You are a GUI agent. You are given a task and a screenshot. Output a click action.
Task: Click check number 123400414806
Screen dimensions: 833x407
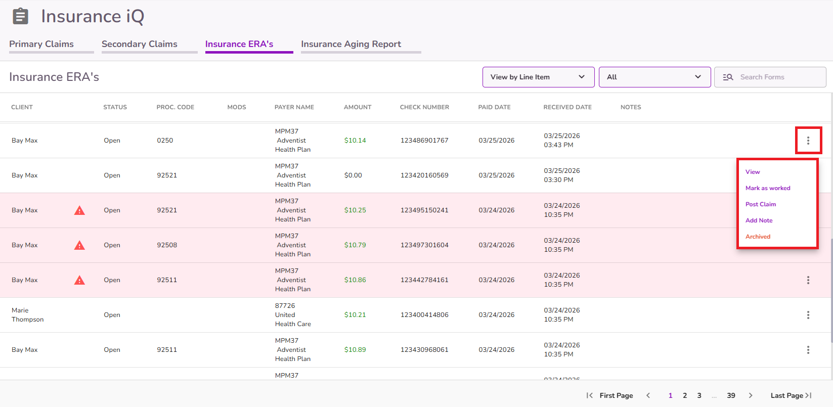click(424, 315)
